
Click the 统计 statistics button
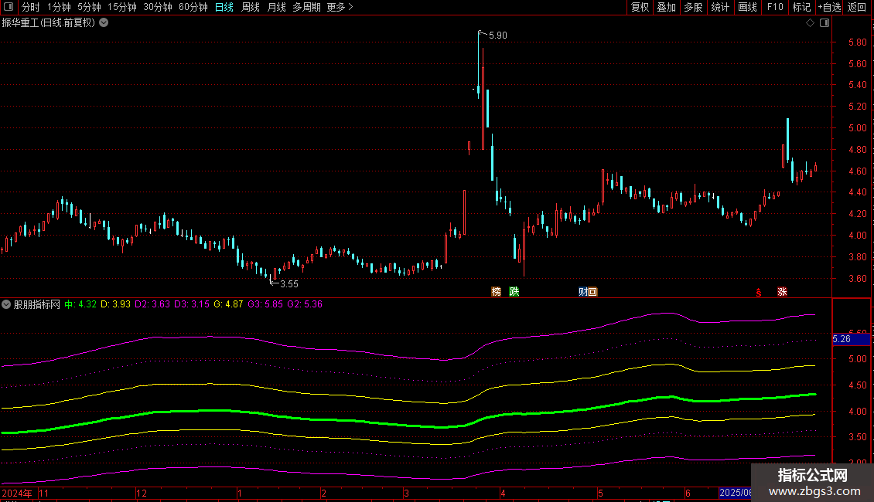click(x=720, y=7)
